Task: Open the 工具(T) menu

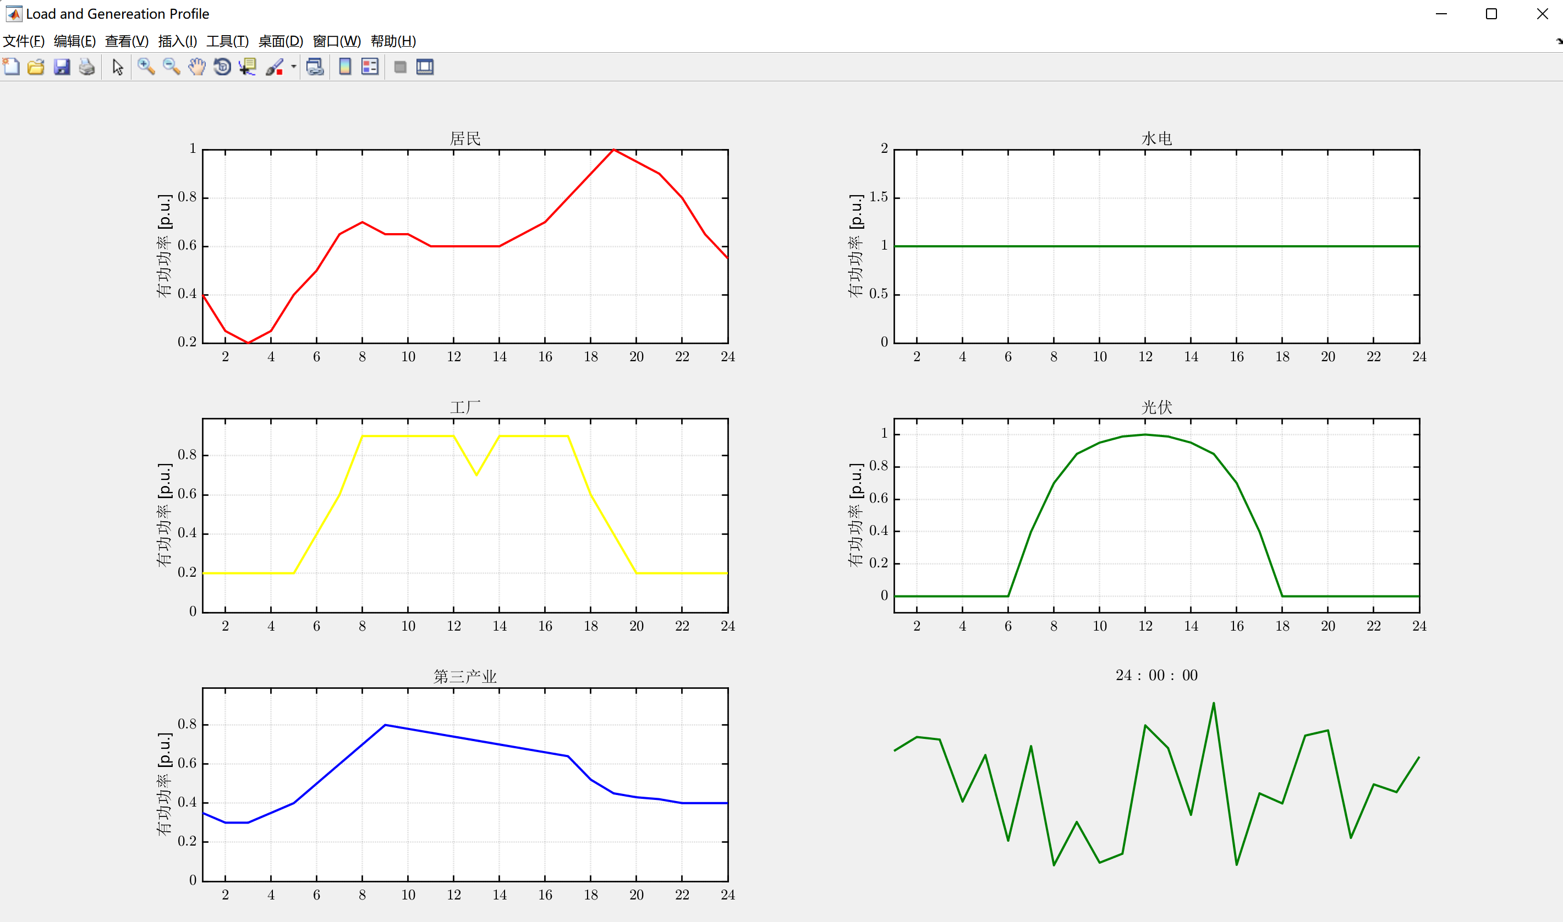Action: point(228,41)
